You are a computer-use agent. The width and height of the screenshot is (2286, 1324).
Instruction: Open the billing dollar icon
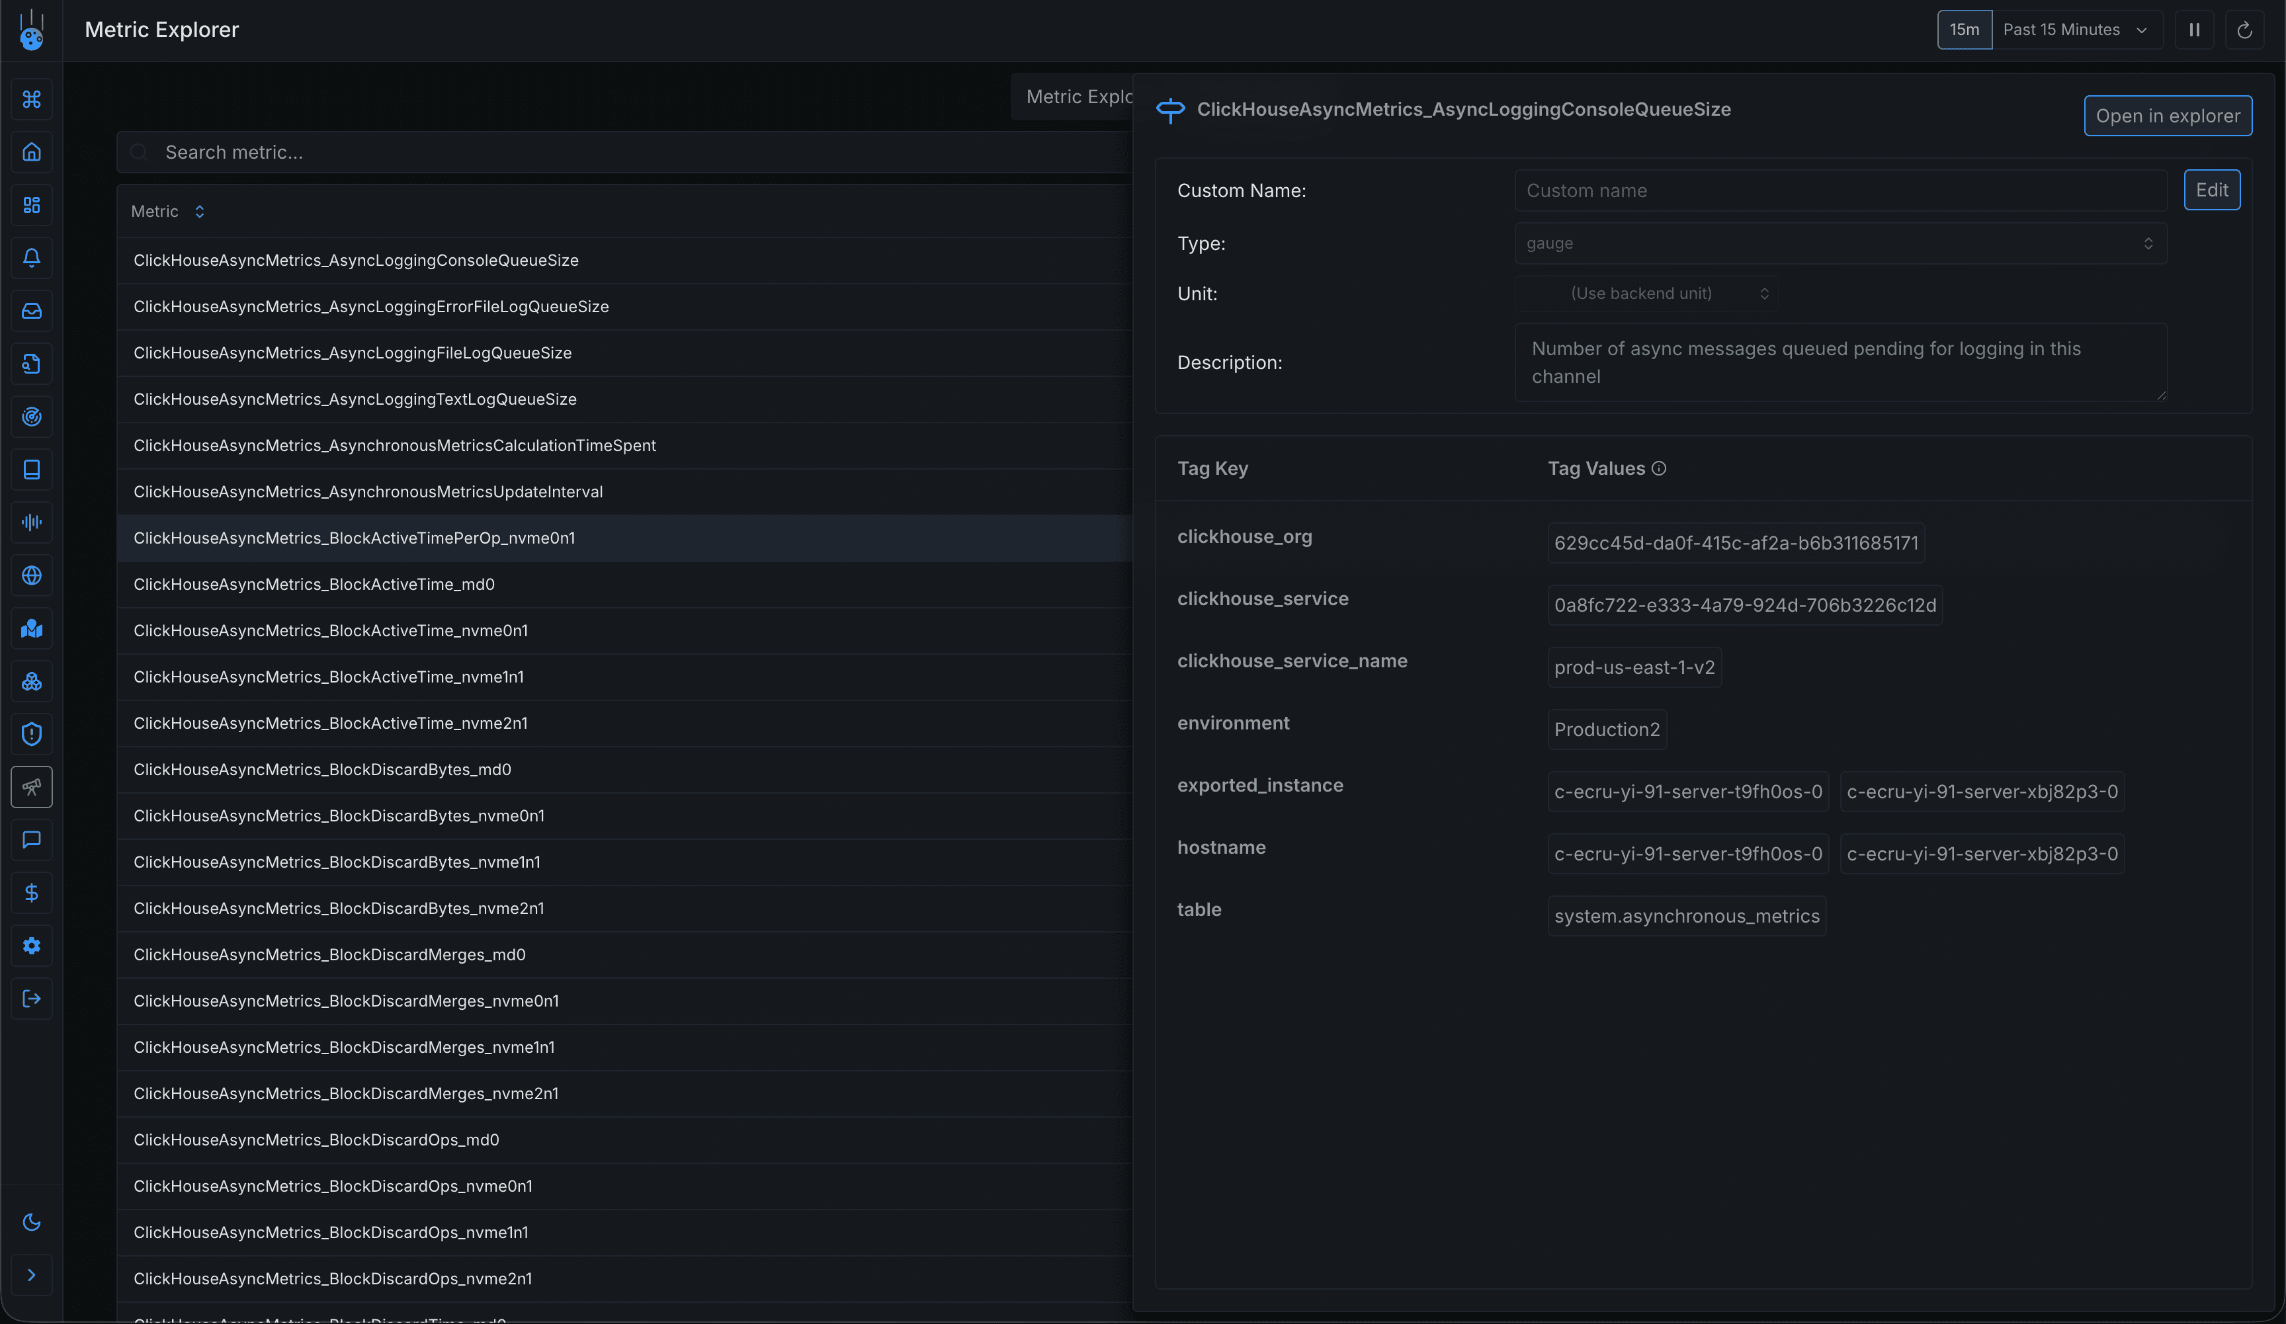[32, 893]
